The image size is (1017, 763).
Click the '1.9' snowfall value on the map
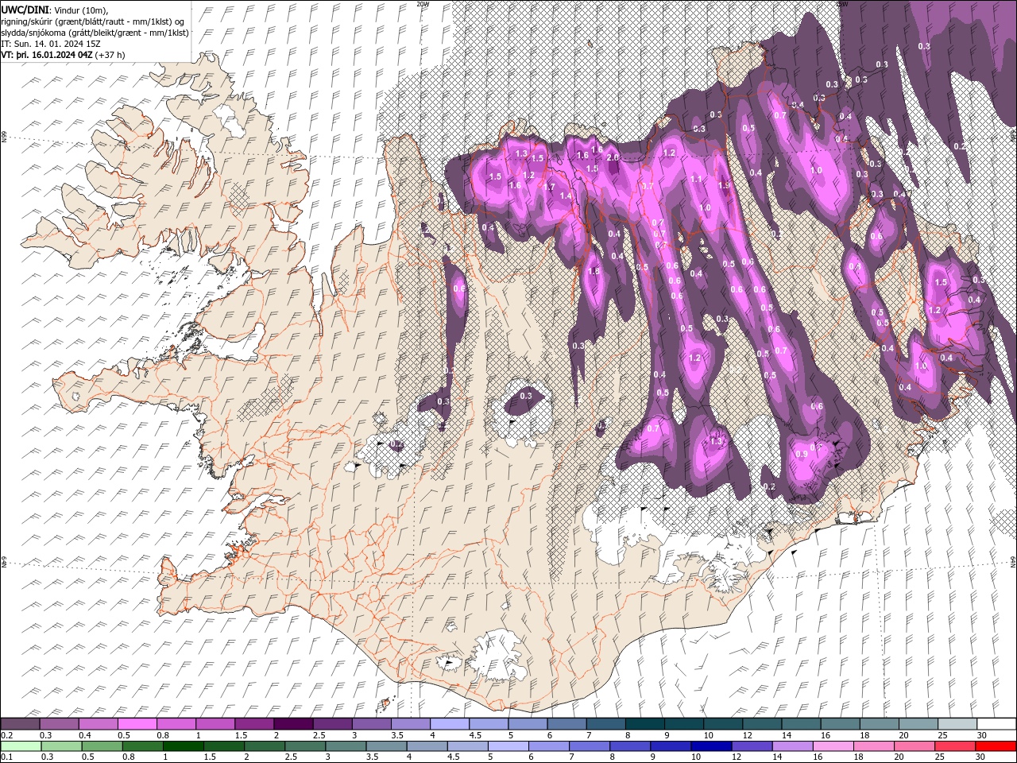tap(723, 184)
